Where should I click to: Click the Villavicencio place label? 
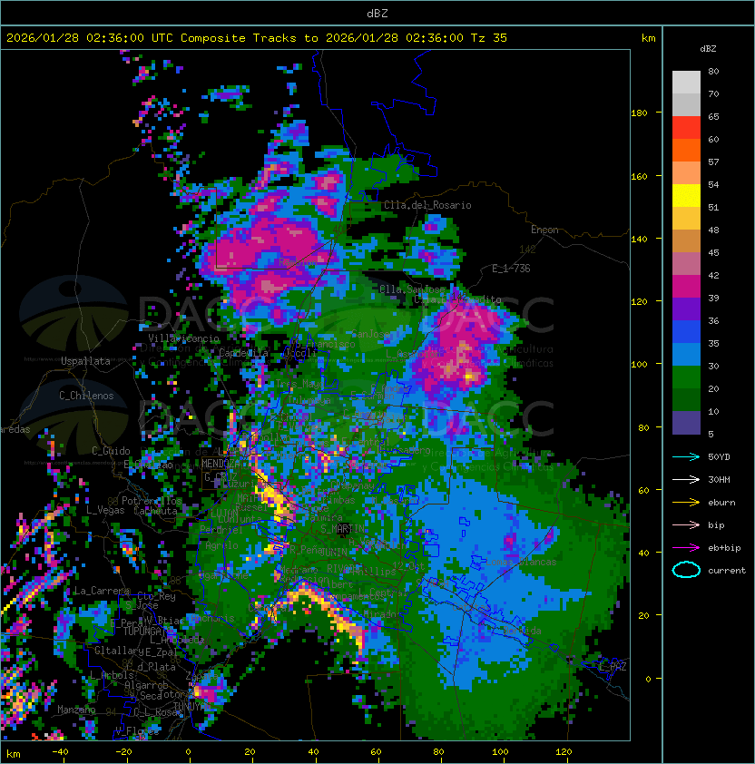(x=183, y=338)
